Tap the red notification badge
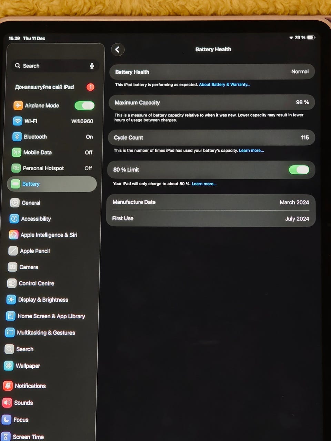Screen dimensions: 331x441 click(x=90, y=87)
